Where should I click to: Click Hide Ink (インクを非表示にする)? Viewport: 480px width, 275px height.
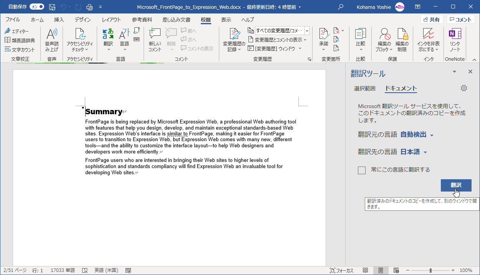pos(428,40)
